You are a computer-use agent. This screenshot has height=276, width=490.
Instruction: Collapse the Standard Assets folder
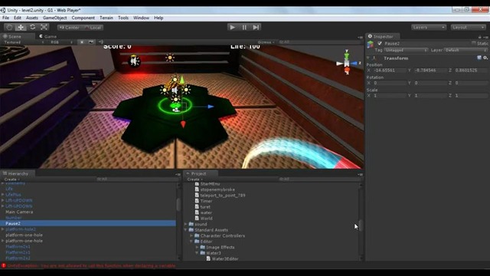[x=185, y=230]
